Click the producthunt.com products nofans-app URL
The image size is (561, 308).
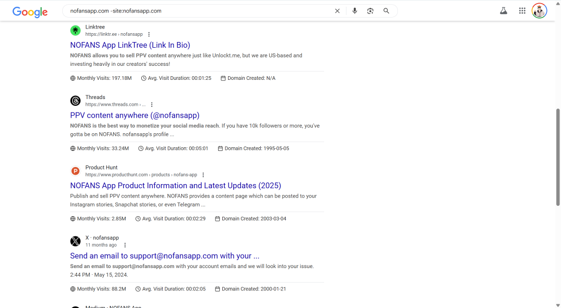click(x=141, y=175)
